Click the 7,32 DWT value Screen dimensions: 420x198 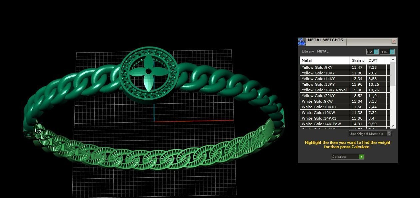(x=372, y=113)
